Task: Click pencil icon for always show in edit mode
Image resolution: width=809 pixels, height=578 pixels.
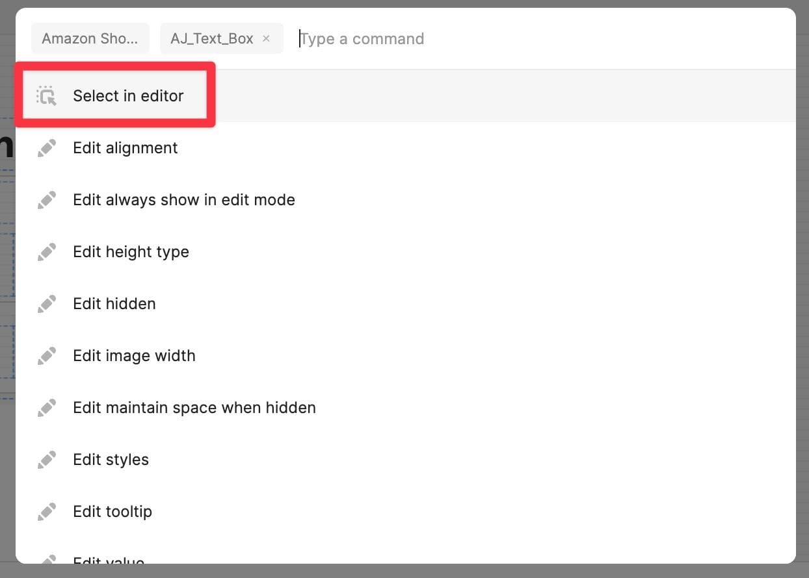Action: [47, 200]
